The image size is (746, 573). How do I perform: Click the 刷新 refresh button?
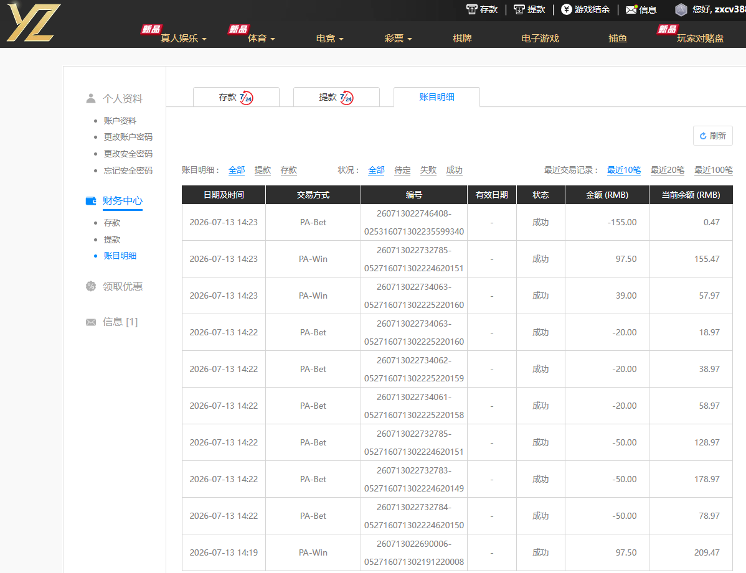point(713,136)
